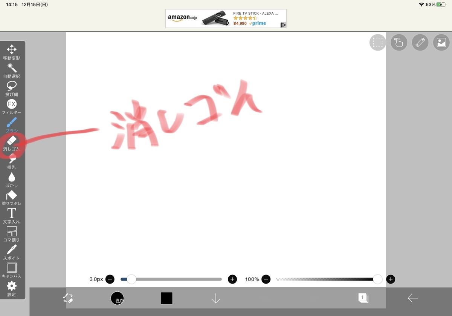452x316 pixels.
Task: Toggle the ruler tool
Action: click(420, 43)
